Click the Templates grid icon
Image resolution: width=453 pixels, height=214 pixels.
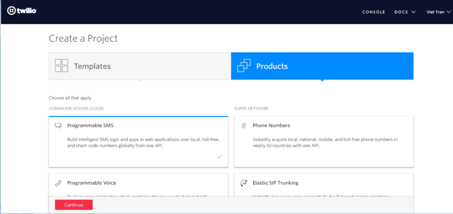pos(61,65)
